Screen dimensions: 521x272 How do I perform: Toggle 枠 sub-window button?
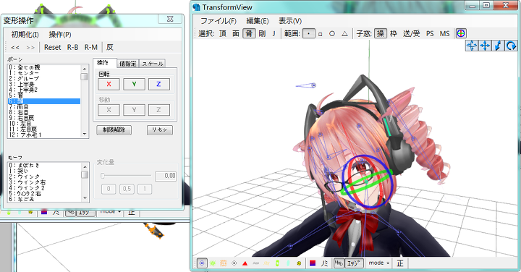point(394,33)
